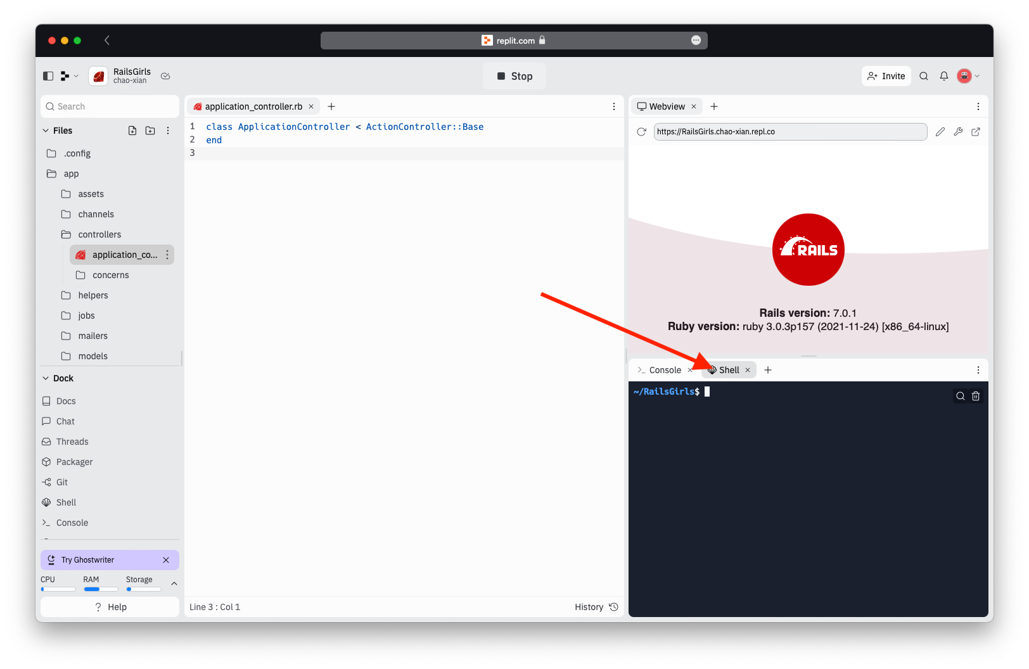Click the pencil edit icon beside the URL
The image size is (1029, 669).
(x=940, y=132)
